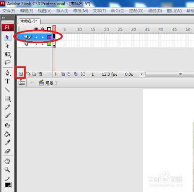Toggle visibility of all layers via eye icon

(x=36, y=29)
